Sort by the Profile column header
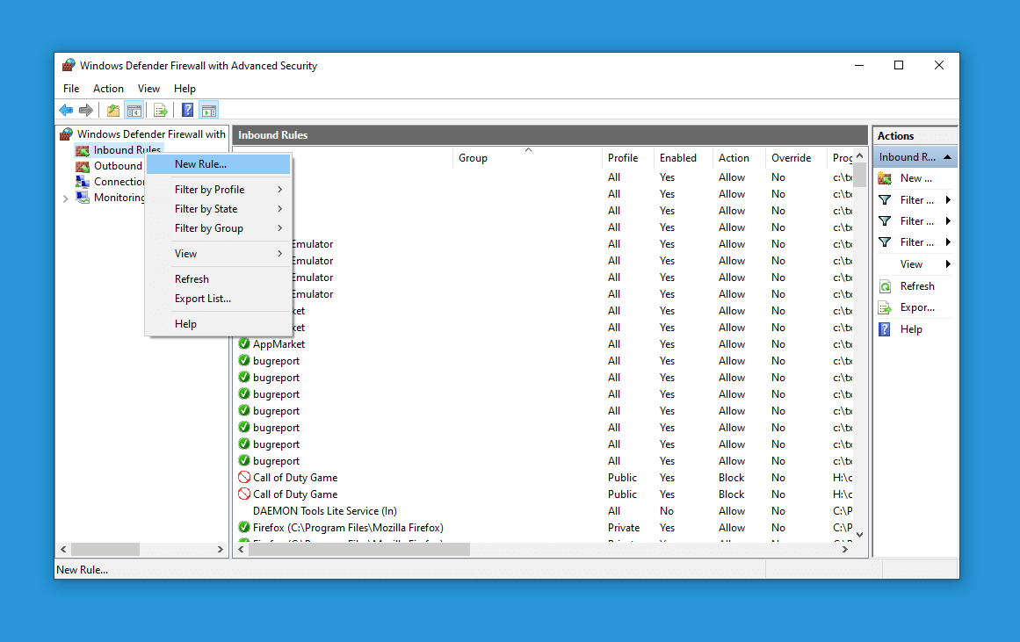This screenshot has width=1020, height=642. coord(628,158)
